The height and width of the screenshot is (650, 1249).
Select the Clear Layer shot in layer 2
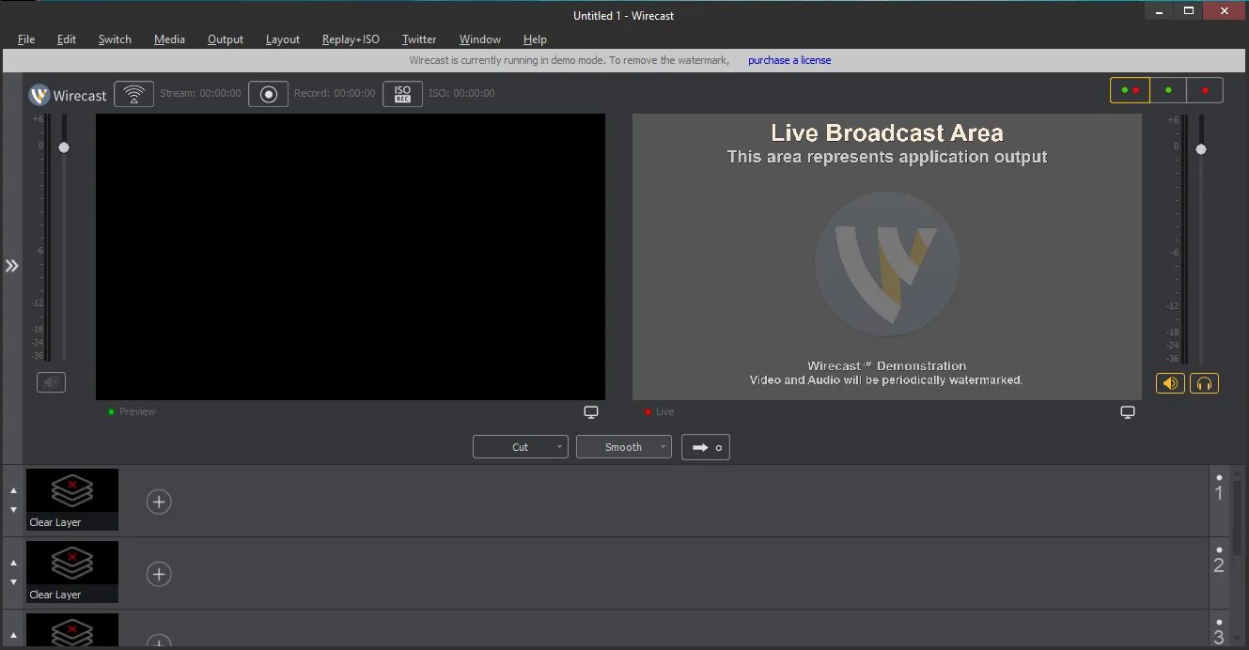point(72,572)
